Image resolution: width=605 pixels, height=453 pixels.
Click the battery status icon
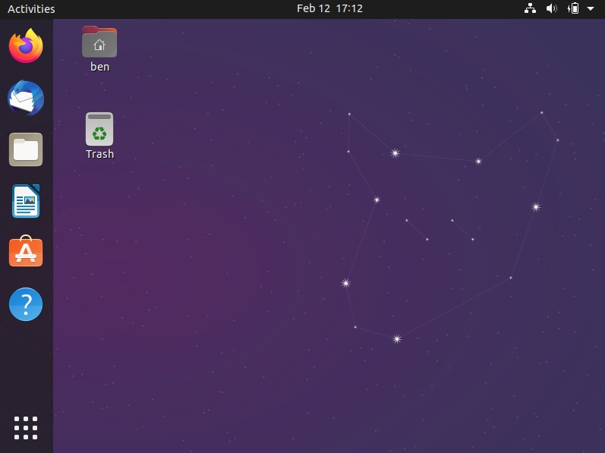(x=573, y=9)
